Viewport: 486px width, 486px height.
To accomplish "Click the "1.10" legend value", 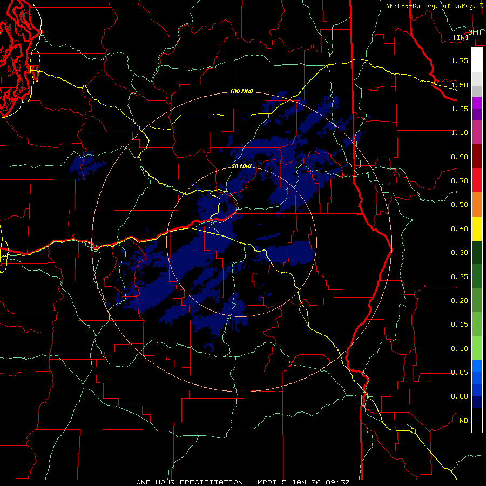I will tap(460, 133).
